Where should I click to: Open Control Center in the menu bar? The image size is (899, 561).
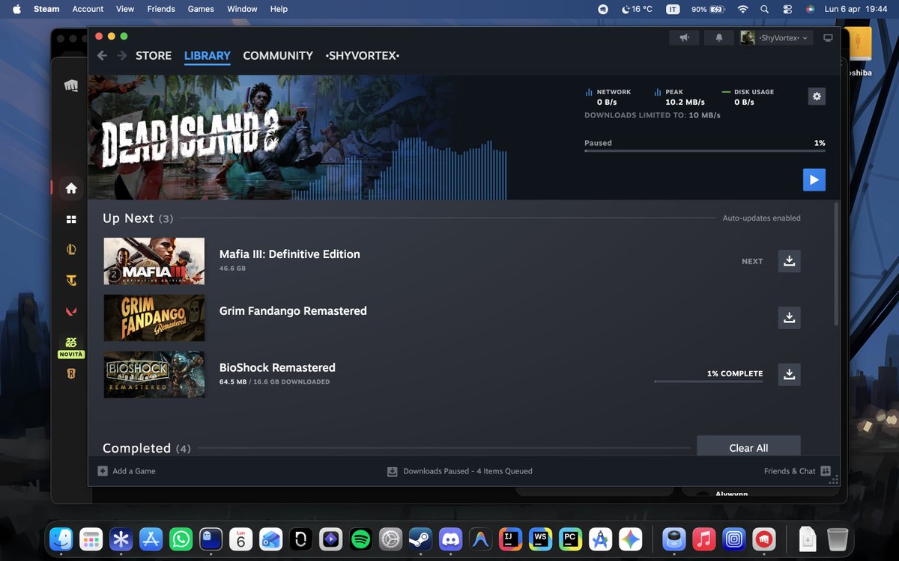(x=787, y=9)
